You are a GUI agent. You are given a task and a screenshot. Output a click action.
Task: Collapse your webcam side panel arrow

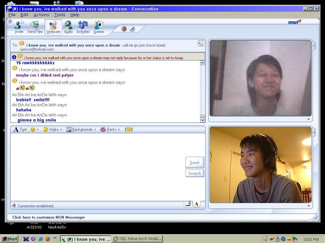click(x=314, y=132)
